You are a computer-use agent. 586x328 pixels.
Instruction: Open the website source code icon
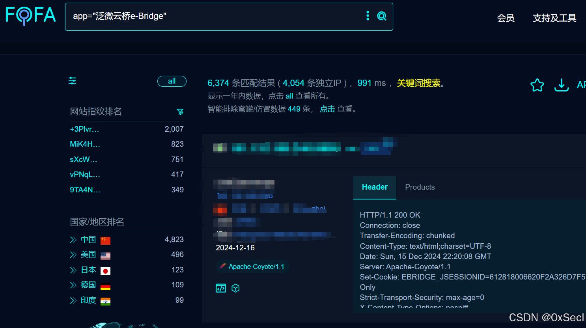[220, 288]
